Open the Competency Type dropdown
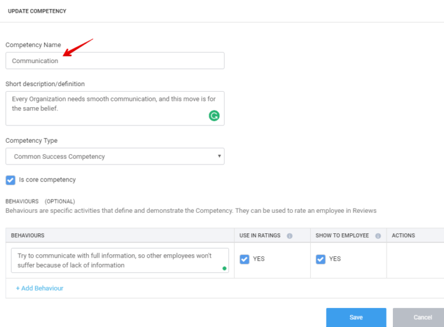 pos(115,156)
